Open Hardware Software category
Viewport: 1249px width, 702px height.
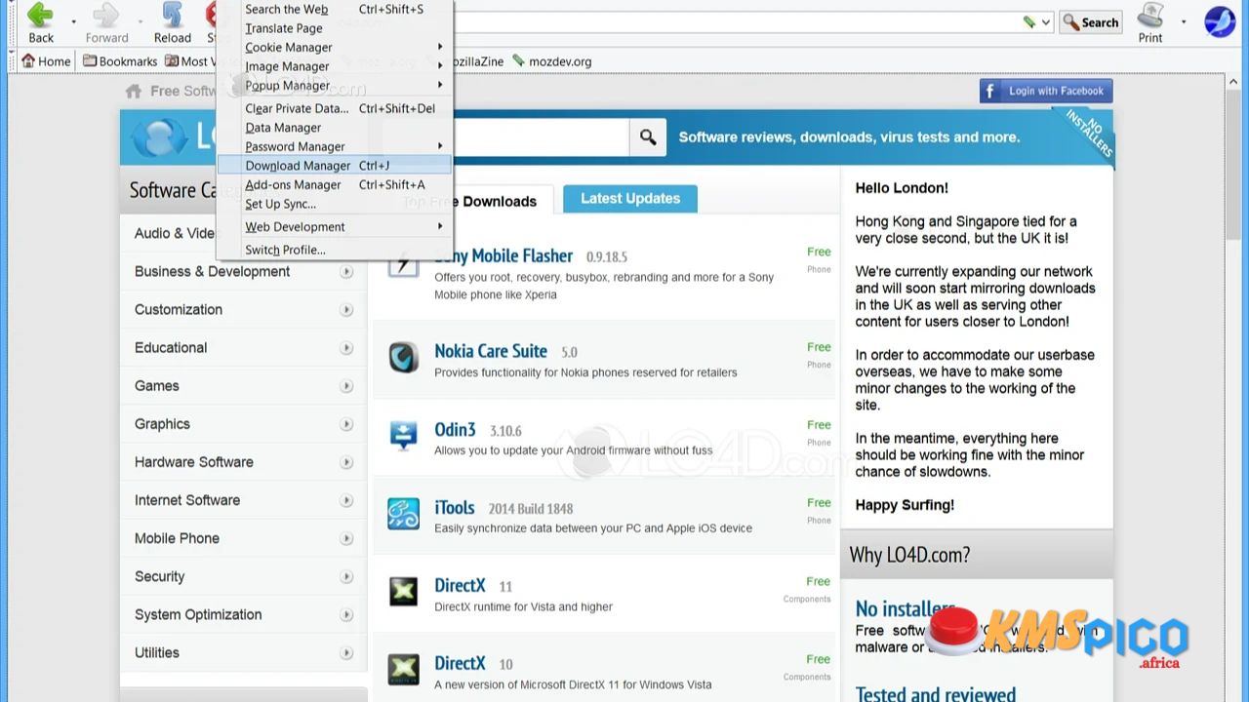coord(194,461)
